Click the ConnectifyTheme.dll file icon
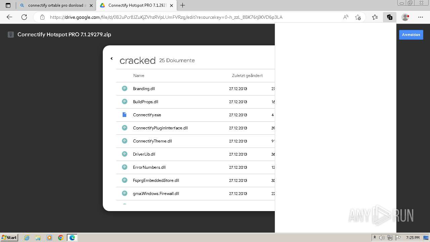The image size is (430, 242). tap(125, 141)
